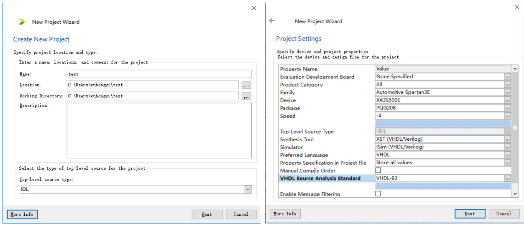
Task: Open VHDL Source Analysis Standard dropdown
Action: point(507,178)
